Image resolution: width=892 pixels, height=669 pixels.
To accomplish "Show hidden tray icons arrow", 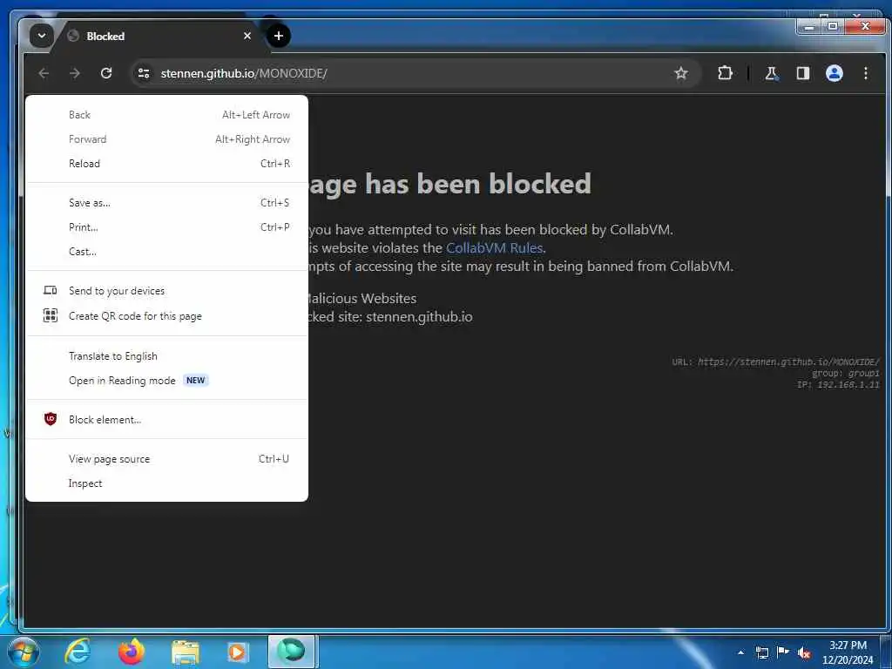I will tap(740, 652).
